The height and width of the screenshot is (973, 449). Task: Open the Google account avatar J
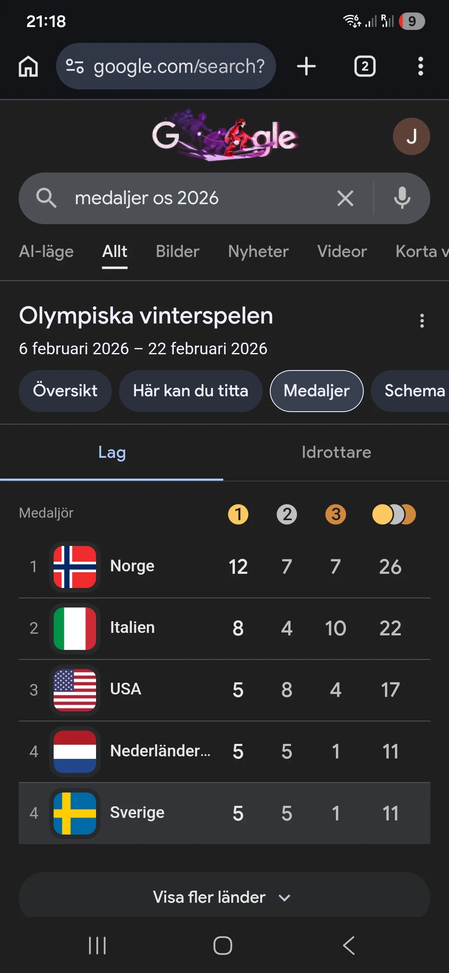[411, 136]
